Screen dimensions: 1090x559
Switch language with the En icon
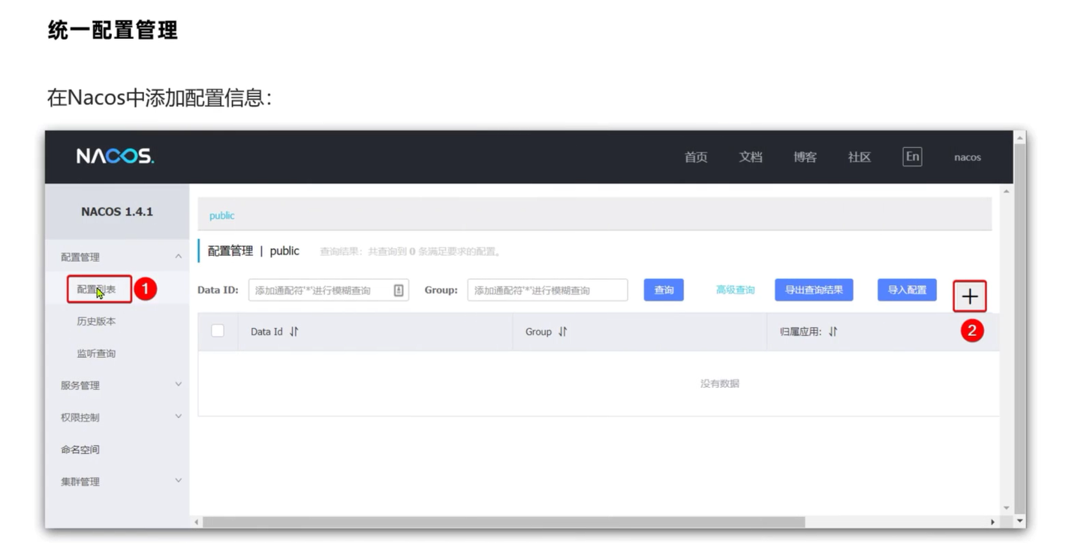pos(911,156)
